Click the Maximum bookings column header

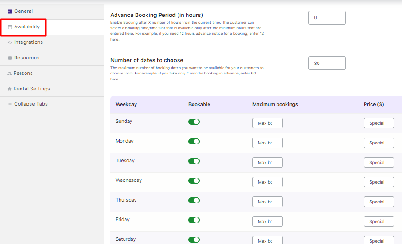tap(275, 104)
